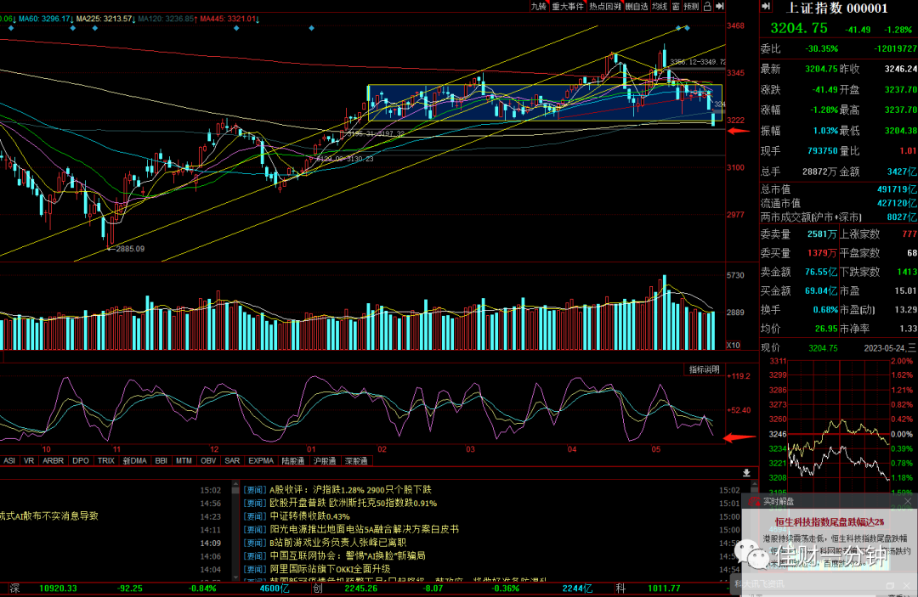Close the 实时解盘 popup
This screenshot has width=918, height=597.
[908, 501]
